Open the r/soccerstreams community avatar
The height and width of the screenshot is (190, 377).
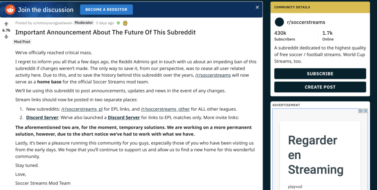pyautogui.click(x=279, y=22)
